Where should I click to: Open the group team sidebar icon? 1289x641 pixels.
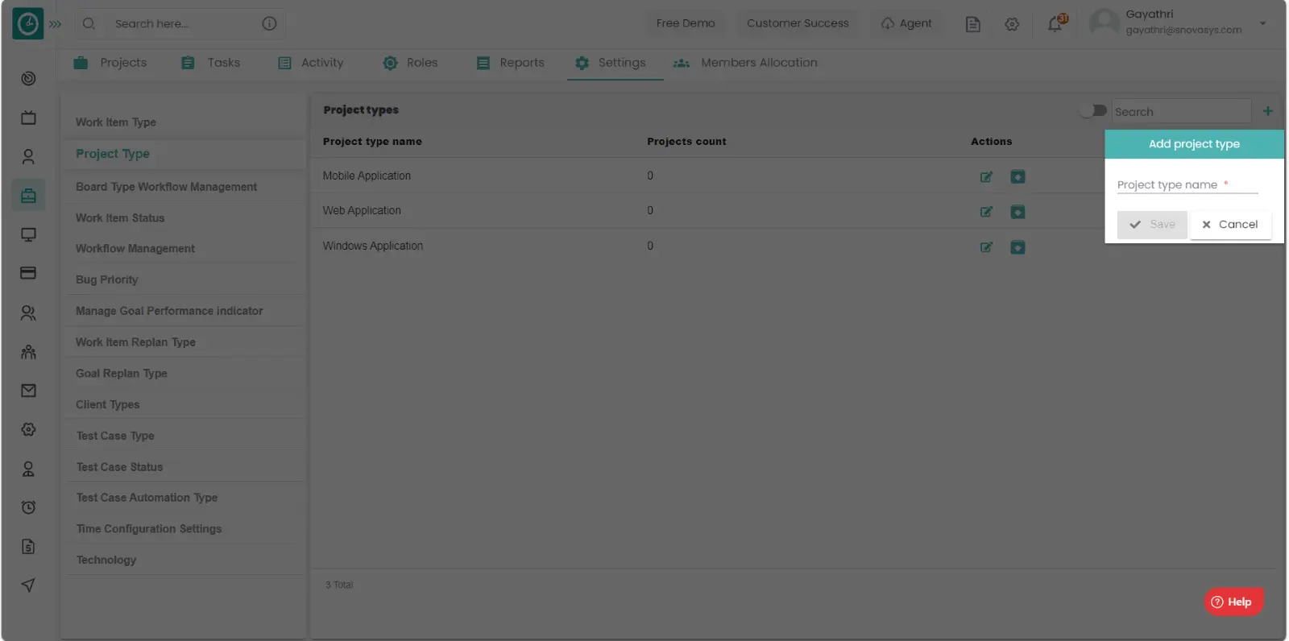(x=28, y=352)
